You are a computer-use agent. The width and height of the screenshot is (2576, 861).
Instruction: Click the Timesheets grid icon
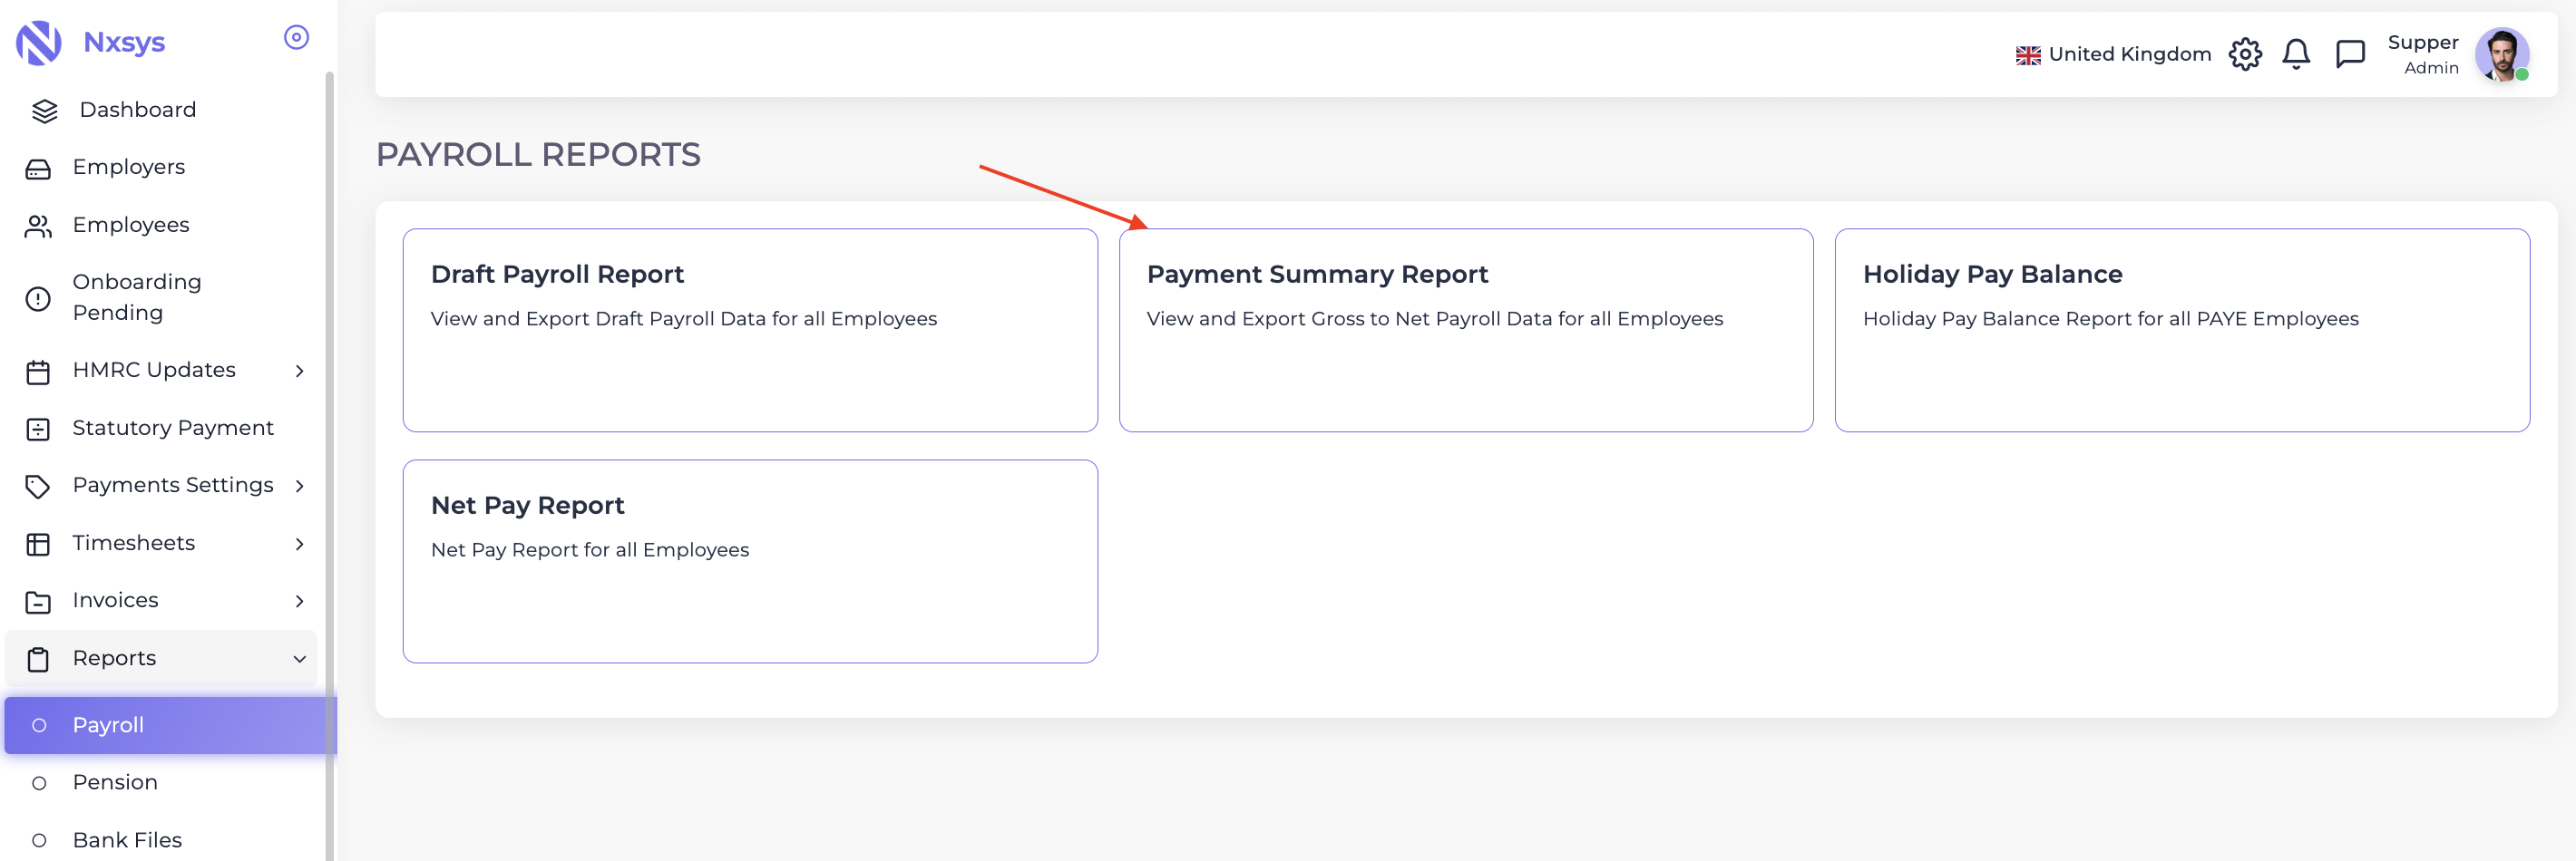[38, 545]
